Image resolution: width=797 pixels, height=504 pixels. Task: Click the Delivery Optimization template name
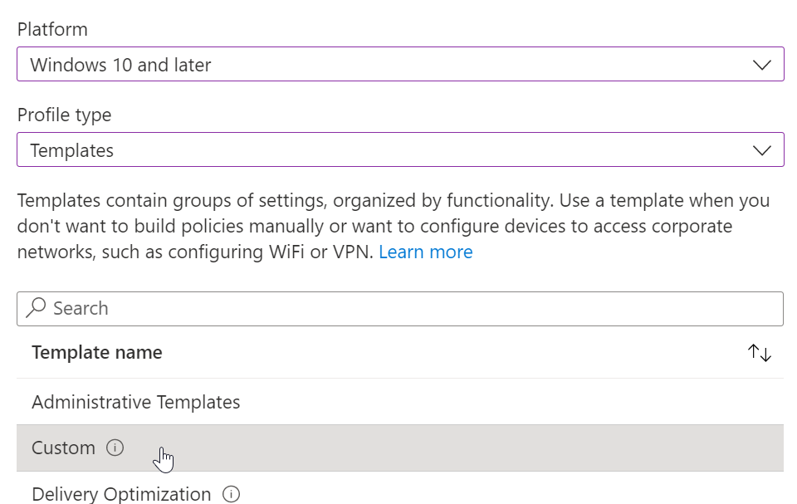tap(121, 494)
